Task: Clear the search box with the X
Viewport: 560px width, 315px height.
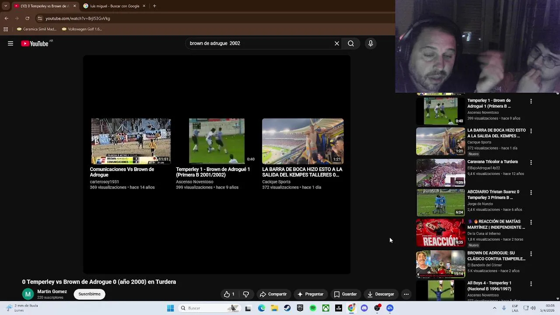Action: click(337, 43)
